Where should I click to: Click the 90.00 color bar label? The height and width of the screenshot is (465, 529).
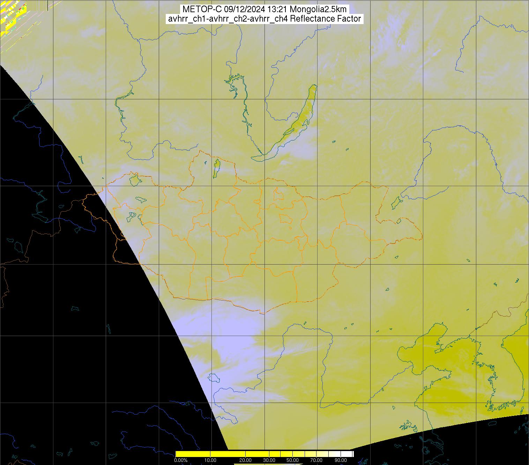click(341, 460)
